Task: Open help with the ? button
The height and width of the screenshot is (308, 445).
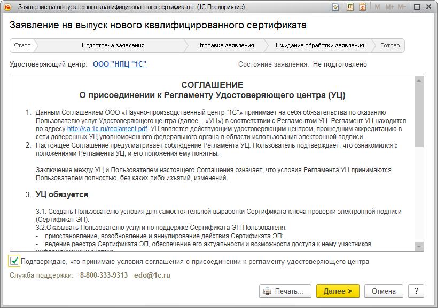Action: (416, 291)
